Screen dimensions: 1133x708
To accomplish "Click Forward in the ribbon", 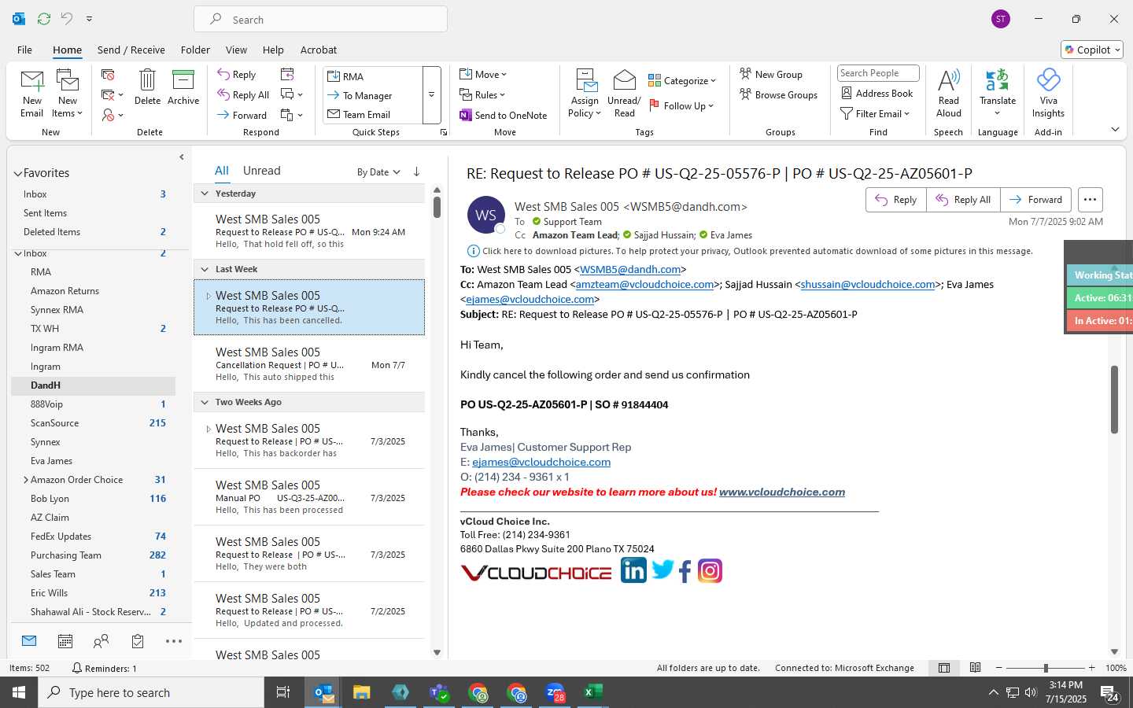I will (242, 116).
